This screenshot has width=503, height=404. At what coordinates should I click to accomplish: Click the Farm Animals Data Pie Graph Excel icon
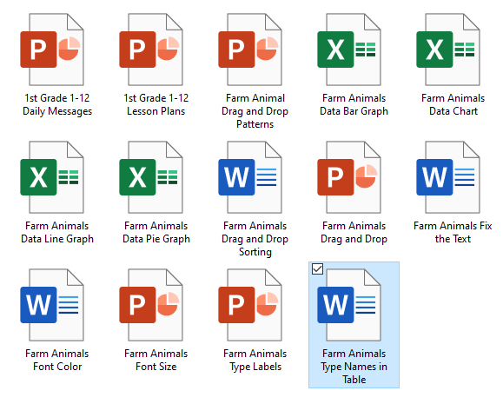151,177
